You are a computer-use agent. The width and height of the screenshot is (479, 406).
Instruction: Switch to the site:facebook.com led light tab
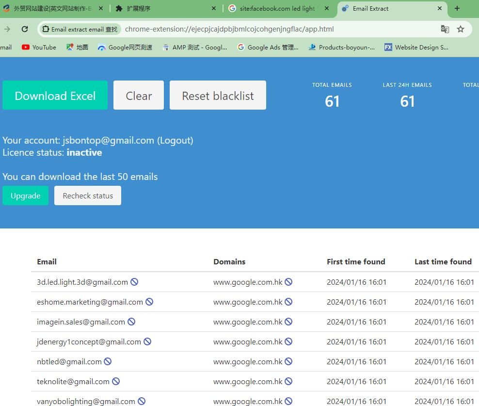point(277,8)
